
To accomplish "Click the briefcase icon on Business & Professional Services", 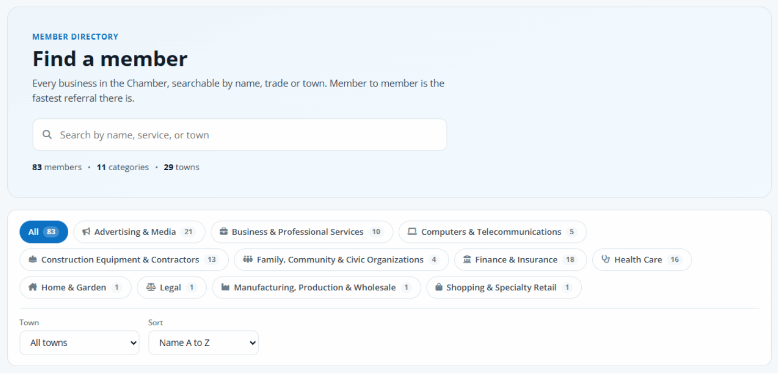I will pyautogui.click(x=223, y=232).
